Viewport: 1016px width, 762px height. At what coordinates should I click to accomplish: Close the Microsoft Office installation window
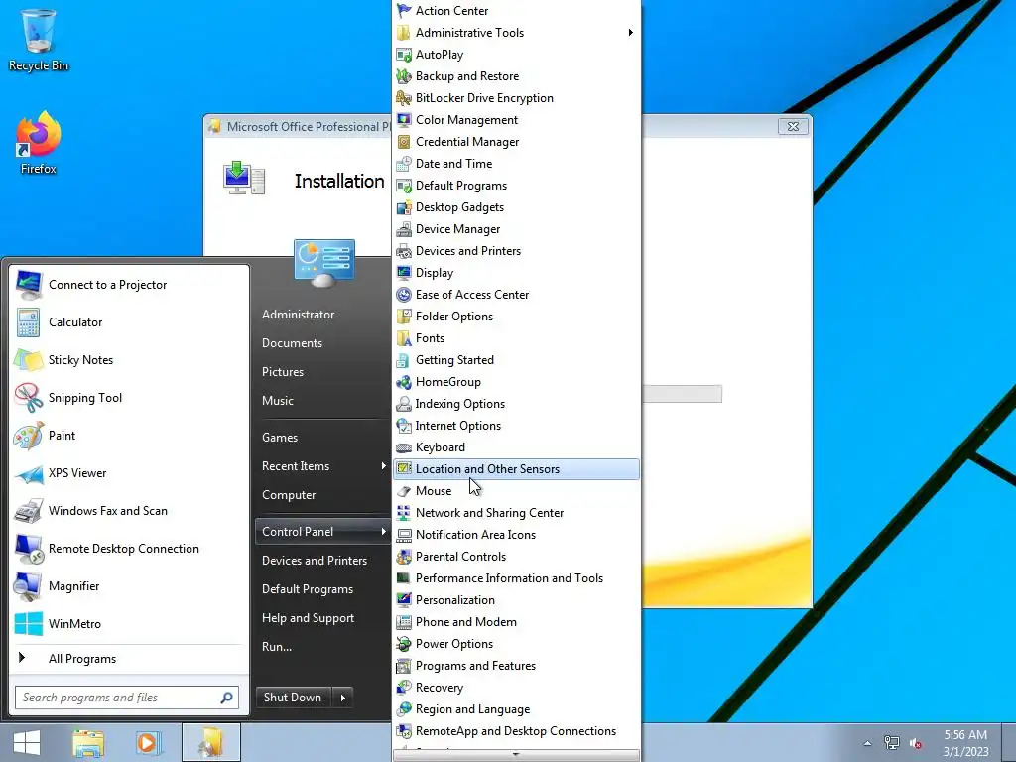pos(793,126)
